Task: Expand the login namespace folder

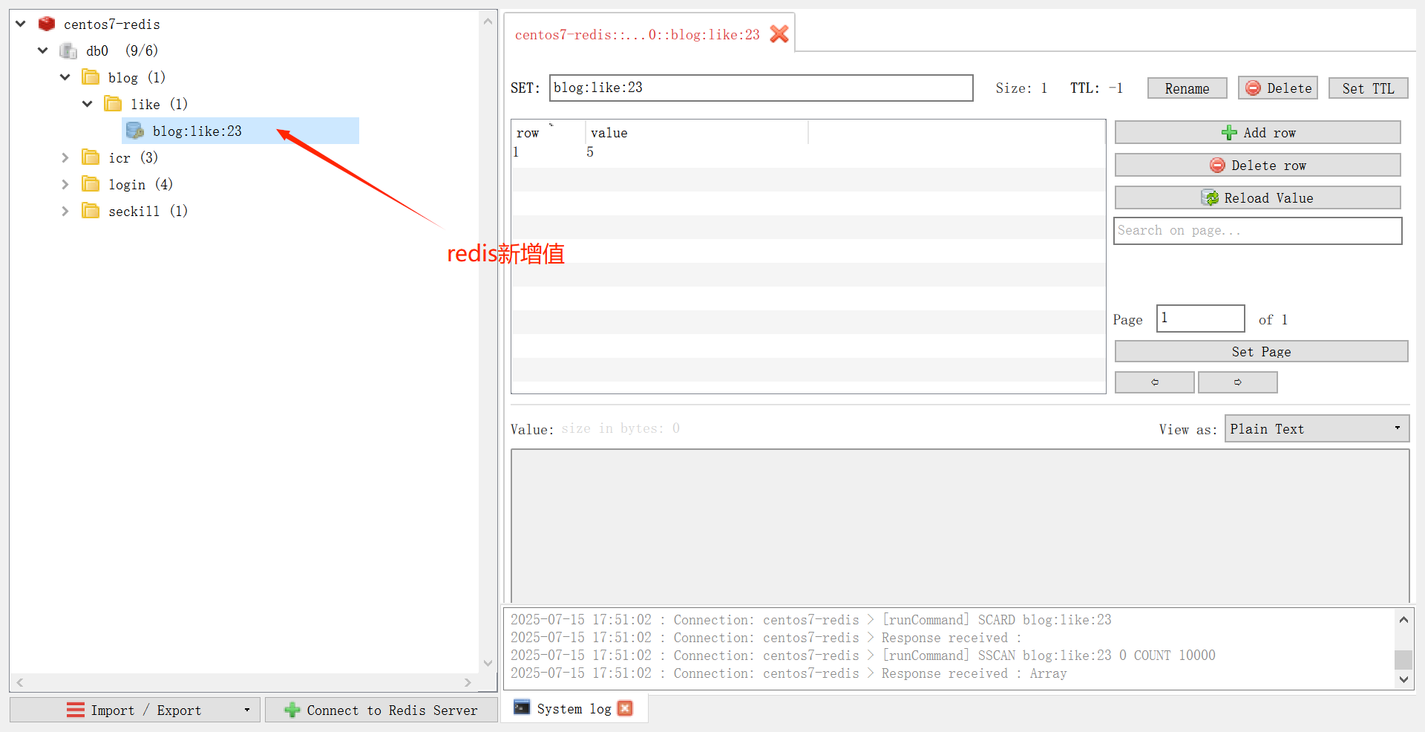Action: click(65, 184)
